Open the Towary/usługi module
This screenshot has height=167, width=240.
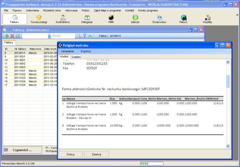[39, 19]
